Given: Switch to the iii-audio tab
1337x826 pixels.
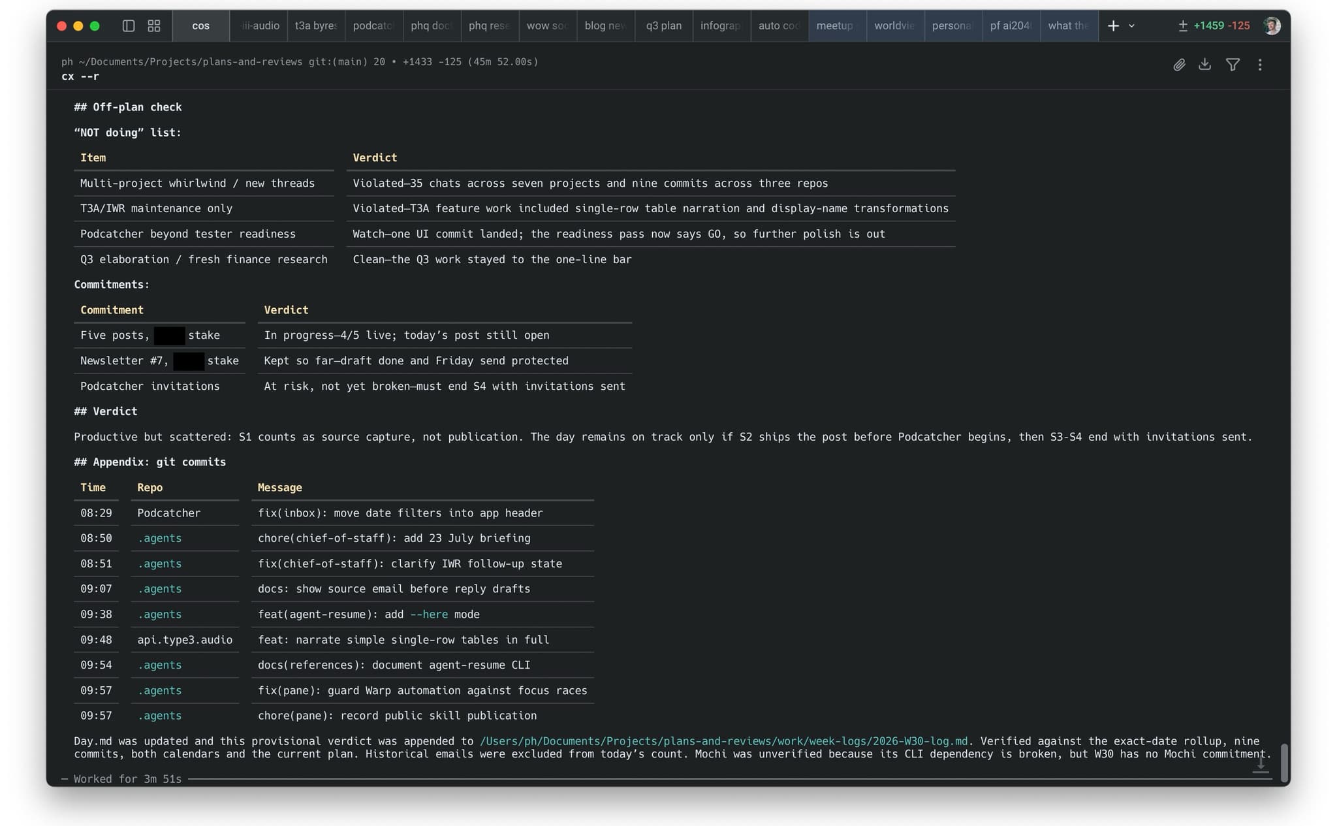Looking at the screenshot, I should tap(259, 25).
